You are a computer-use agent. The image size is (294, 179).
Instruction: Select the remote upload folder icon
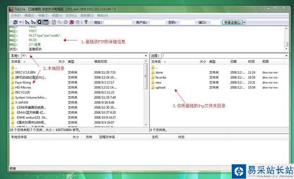153,87
